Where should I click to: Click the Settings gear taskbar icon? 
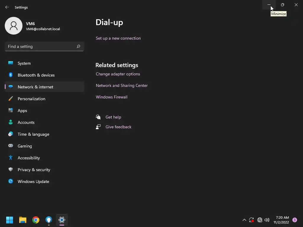tap(62, 220)
